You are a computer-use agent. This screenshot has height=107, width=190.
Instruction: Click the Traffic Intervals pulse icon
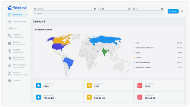tap(9, 22)
